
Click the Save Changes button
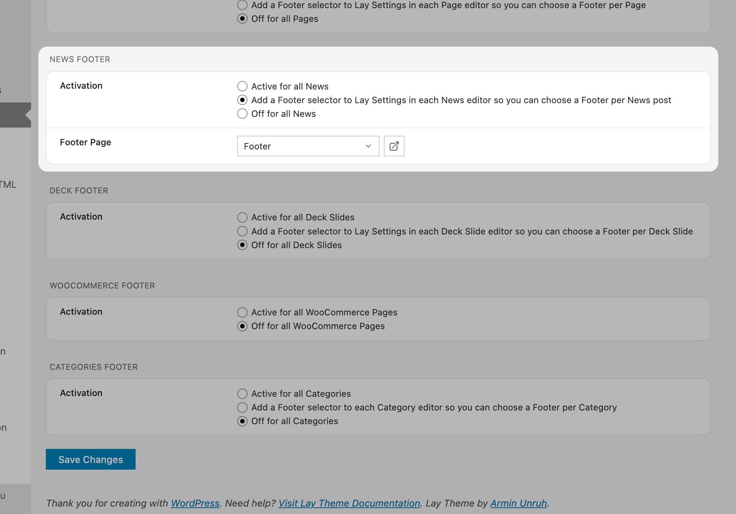pyautogui.click(x=91, y=459)
